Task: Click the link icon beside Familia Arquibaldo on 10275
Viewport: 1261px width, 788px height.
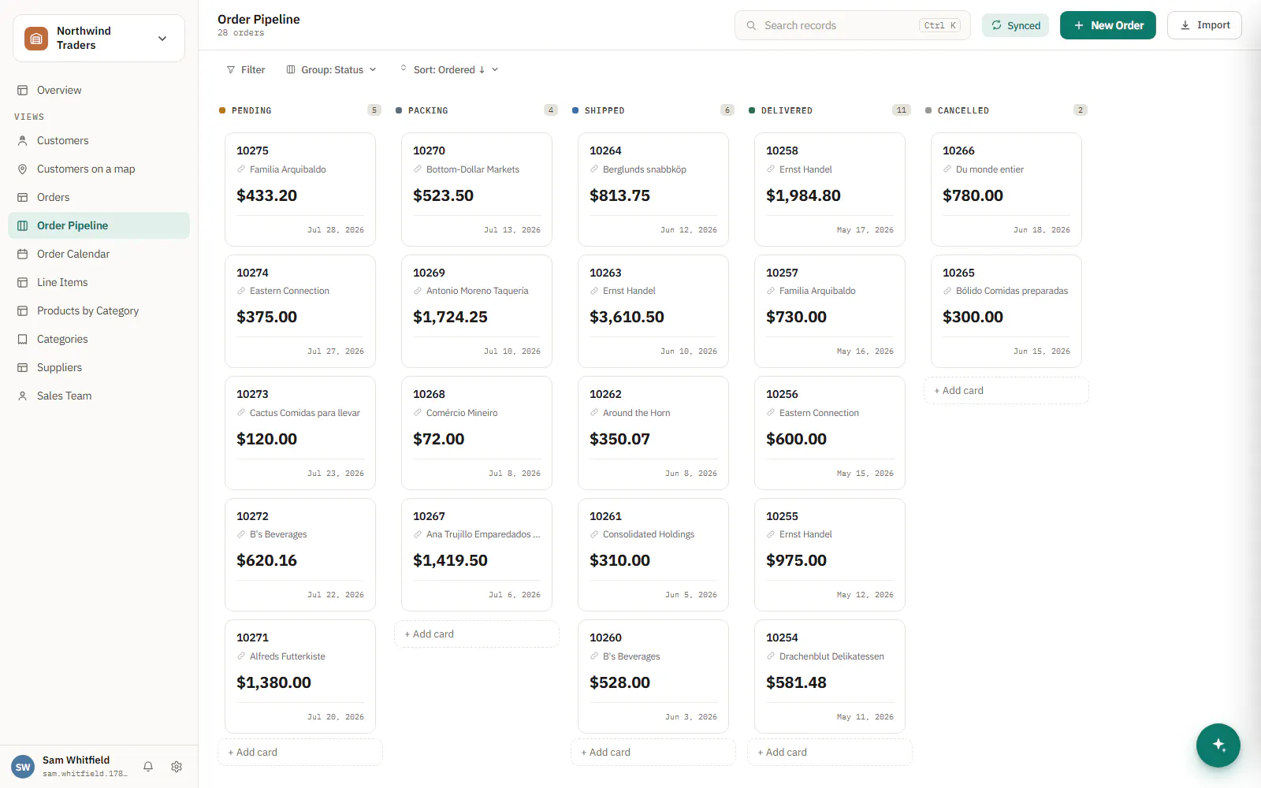Action: (x=241, y=169)
